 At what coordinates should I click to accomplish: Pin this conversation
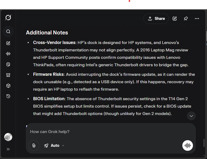pos(186,19)
